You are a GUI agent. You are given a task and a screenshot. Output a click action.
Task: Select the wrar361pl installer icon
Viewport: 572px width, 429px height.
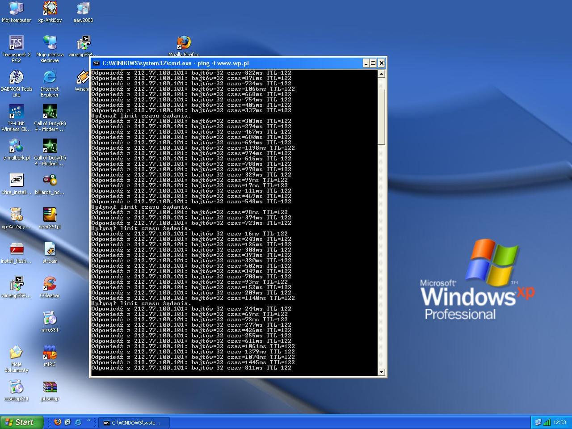[x=50, y=218]
